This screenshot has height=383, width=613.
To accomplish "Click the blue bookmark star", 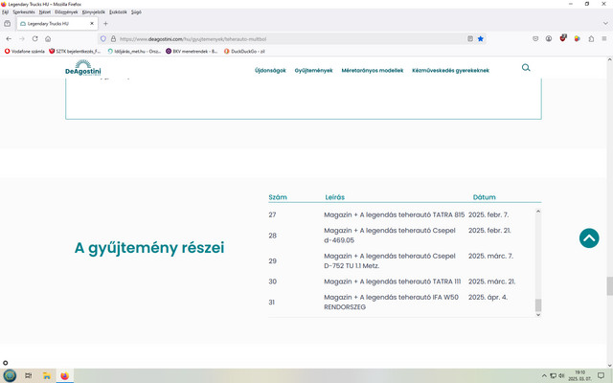I will tap(481, 38).
